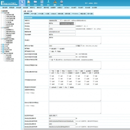Click the page icon beside 系统参数设置

click(5, 15)
